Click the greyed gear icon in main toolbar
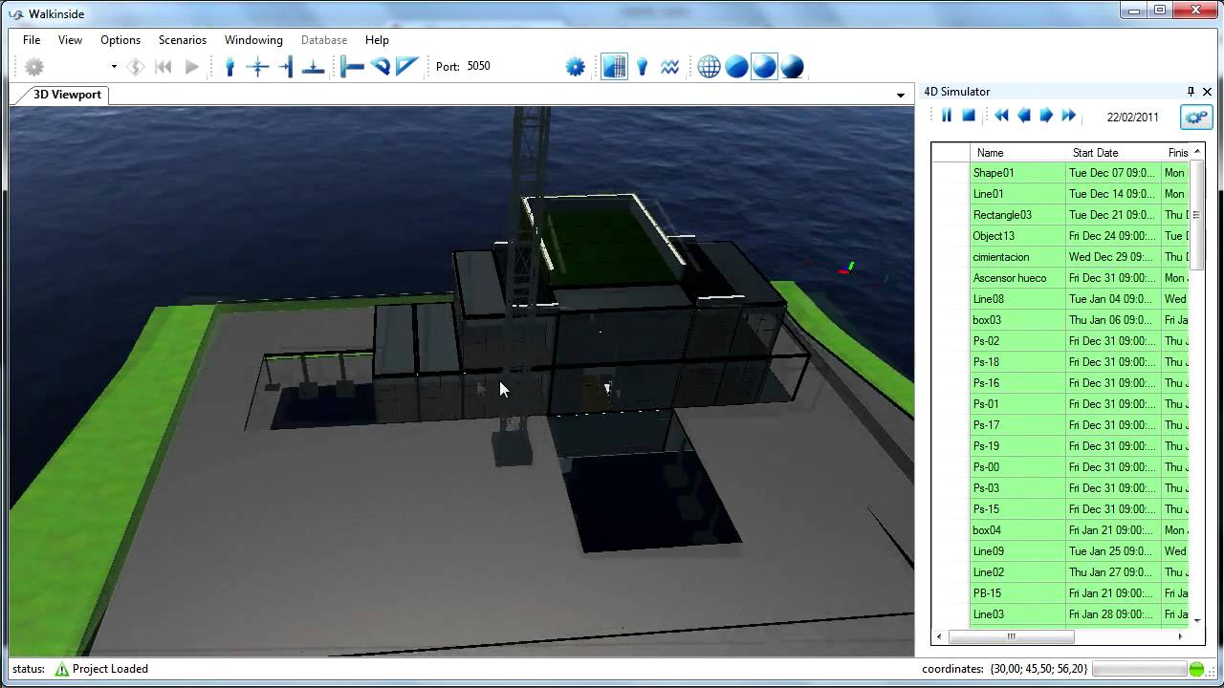Viewport: 1224px width, 688px height. pyautogui.click(x=34, y=67)
